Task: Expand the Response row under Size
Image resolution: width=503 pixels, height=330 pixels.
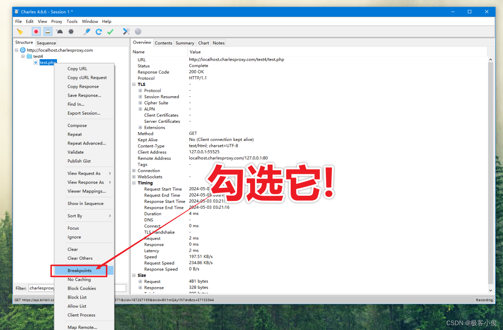Action: 140,288
